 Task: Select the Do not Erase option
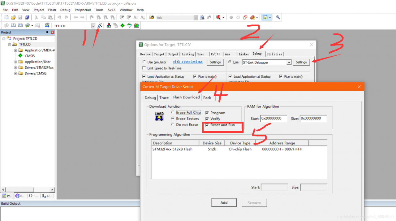pos(173,124)
